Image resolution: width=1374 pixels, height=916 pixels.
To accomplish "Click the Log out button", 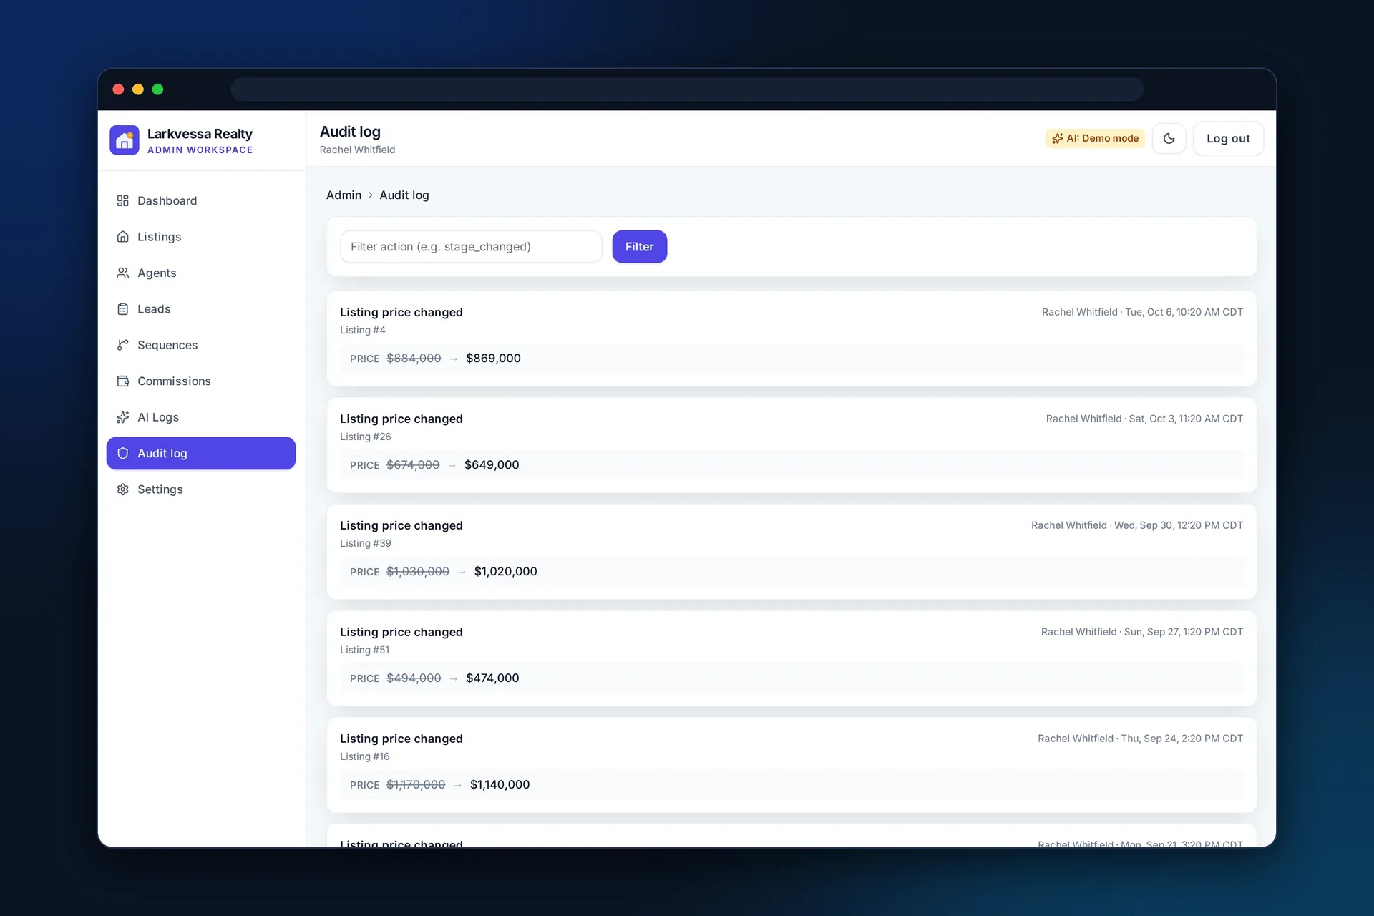I will coord(1228,139).
